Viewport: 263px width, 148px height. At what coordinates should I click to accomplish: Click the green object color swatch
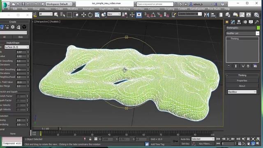[x=258, y=28]
